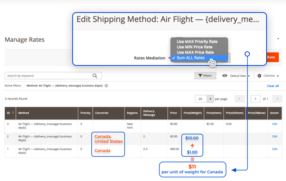The image size is (286, 181).
Task: Expand the Columns dropdown arrow
Action: point(278,76)
